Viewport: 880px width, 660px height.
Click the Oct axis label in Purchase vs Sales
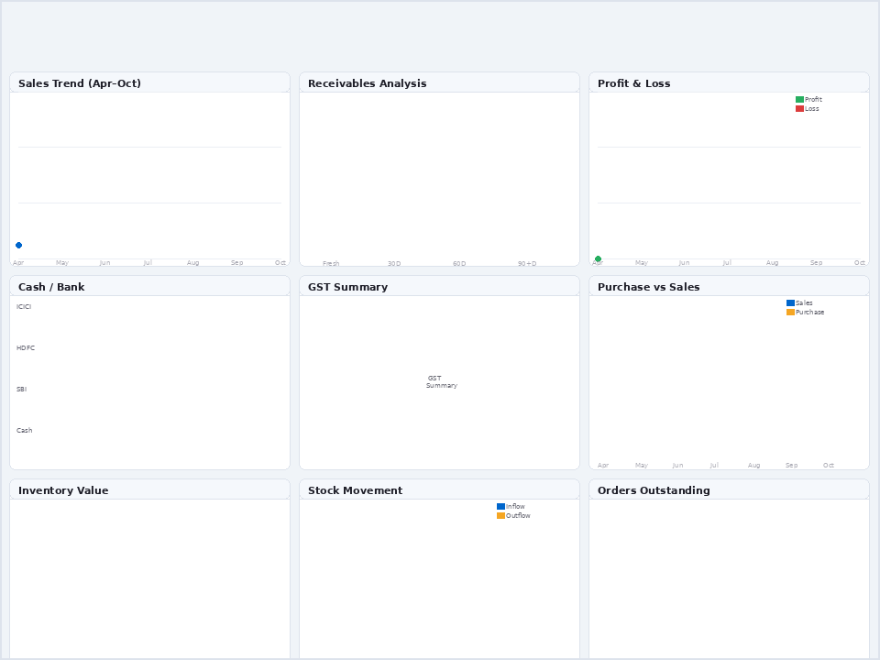(829, 466)
